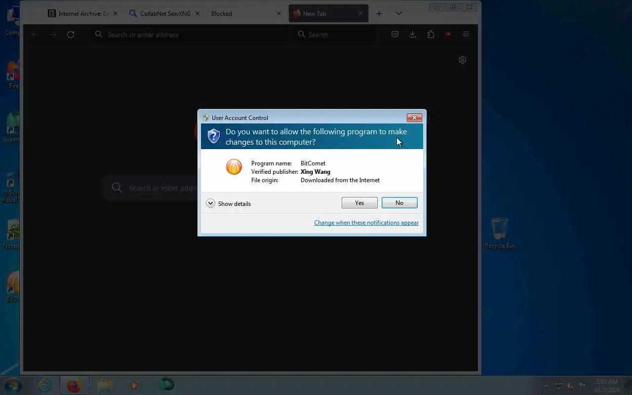
Task: Focus the Firefox toolbar Search box
Action: pyautogui.click(x=334, y=35)
